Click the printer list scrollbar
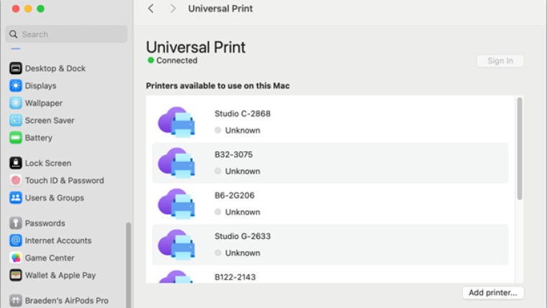The width and height of the screenshot is (547, 308). click(x=520, y=148)
